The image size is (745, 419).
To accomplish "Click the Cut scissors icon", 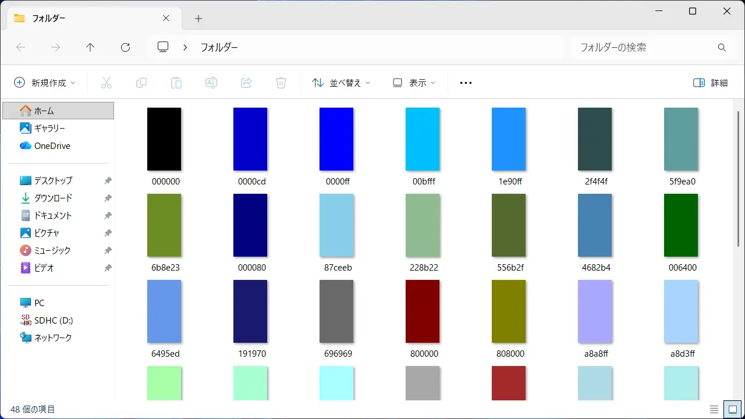I will pos(106,83).
